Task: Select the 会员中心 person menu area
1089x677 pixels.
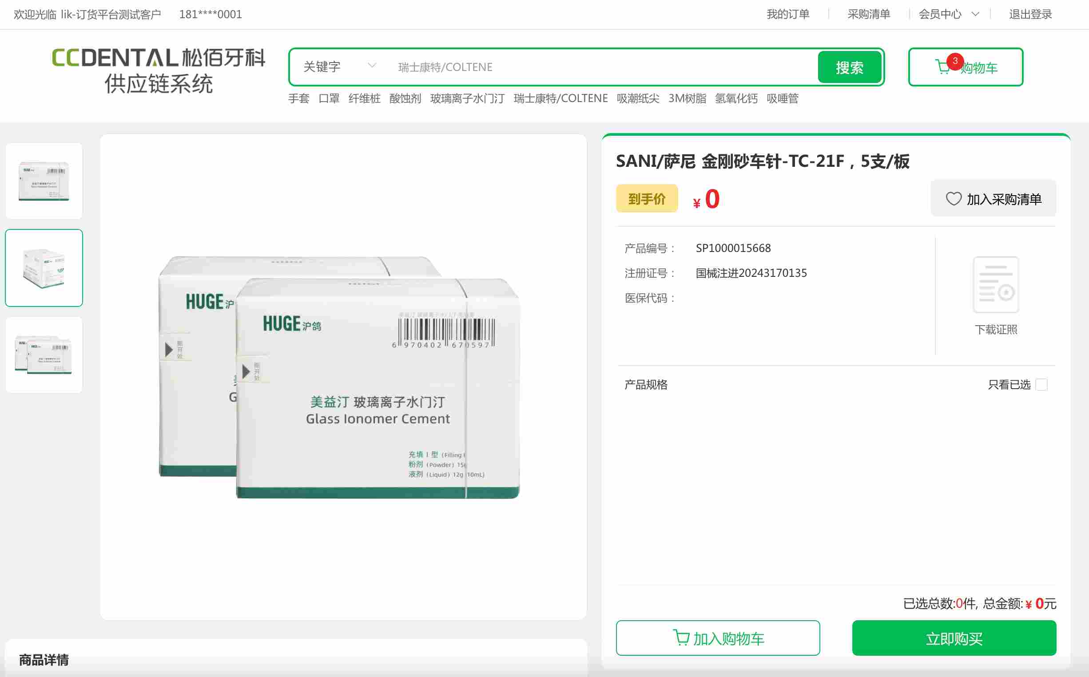Action: pyautogui.click(x=940, y=14)
